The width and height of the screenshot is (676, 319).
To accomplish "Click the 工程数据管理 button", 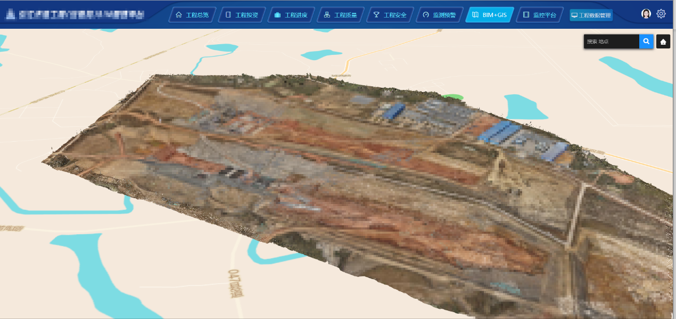I will pyautogui.click(x=591, y=15).
